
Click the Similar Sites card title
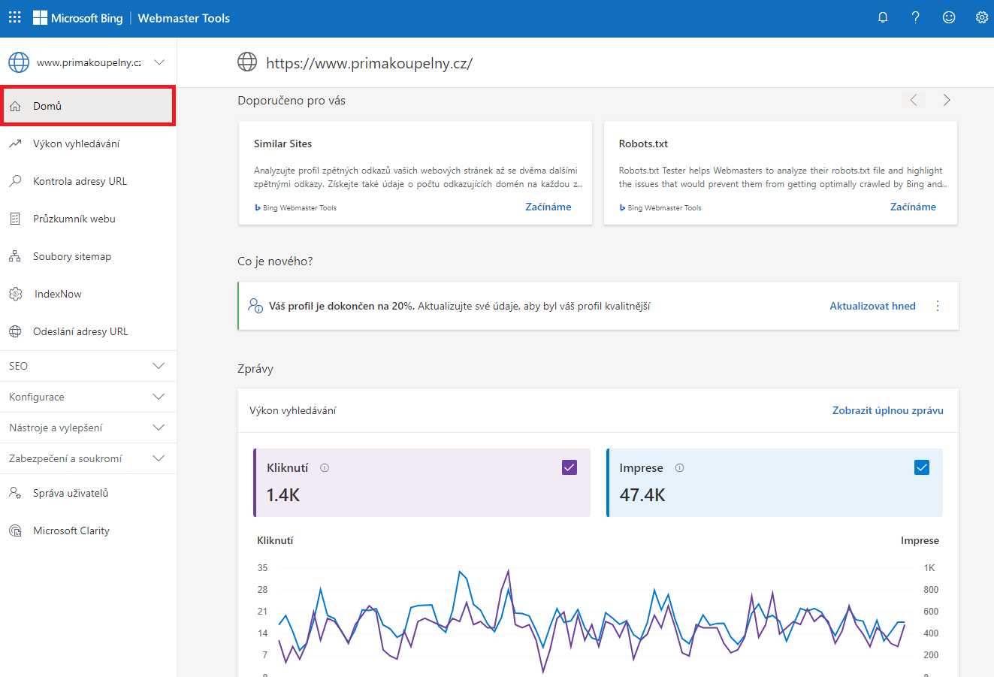(x=282, y=144)
